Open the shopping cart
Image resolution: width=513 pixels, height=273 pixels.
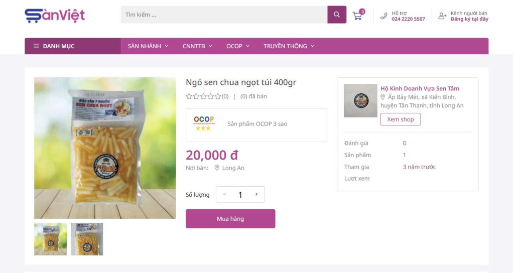pos(357,16)
